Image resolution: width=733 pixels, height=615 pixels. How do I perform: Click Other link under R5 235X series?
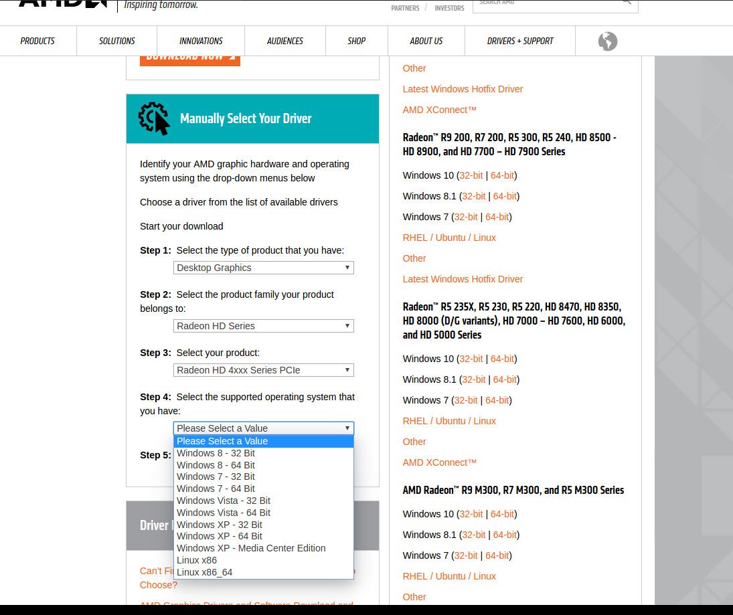tap(414, 442)
